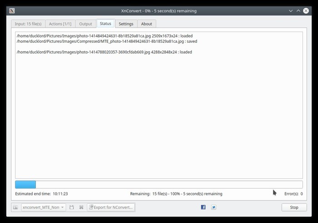Open the load script folder icon

coord(15,207)
